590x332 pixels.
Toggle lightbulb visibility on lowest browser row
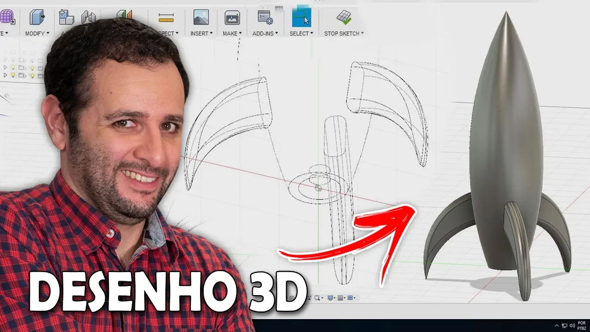(x=13, y=75)
